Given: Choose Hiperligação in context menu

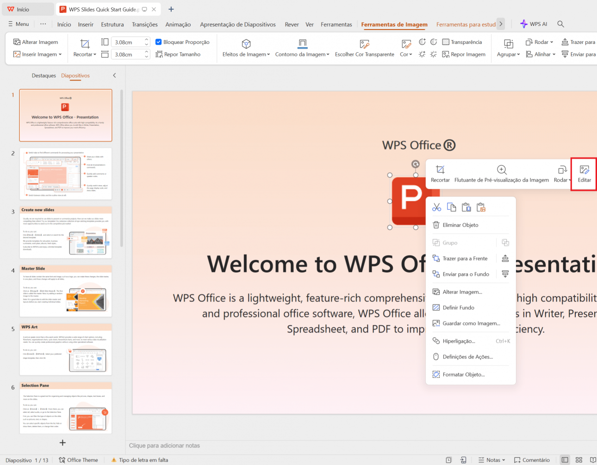Looking at the screenshot, I should [471, 341].
